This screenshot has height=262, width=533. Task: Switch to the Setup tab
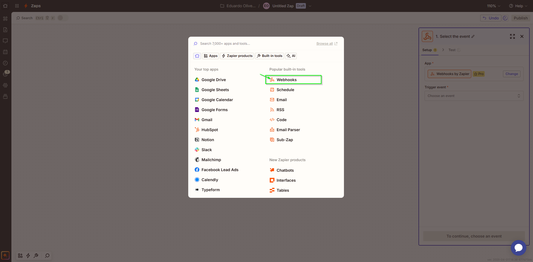coord(430,50)
